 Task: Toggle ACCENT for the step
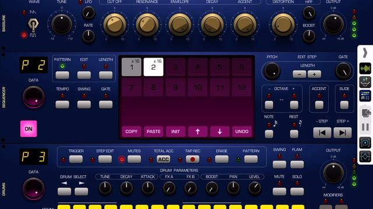(319, 105)
